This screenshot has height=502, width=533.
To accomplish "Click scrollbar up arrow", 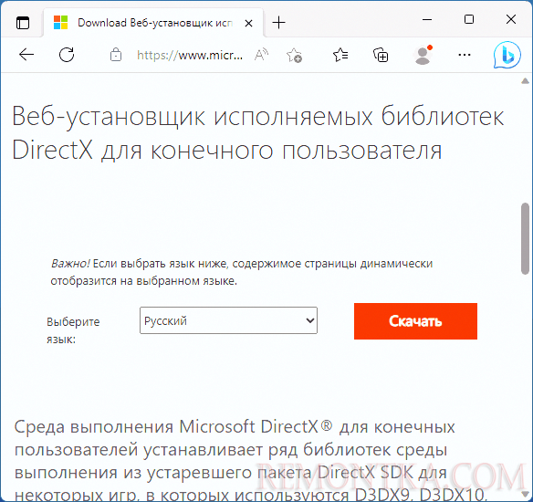I will point(525,81).
